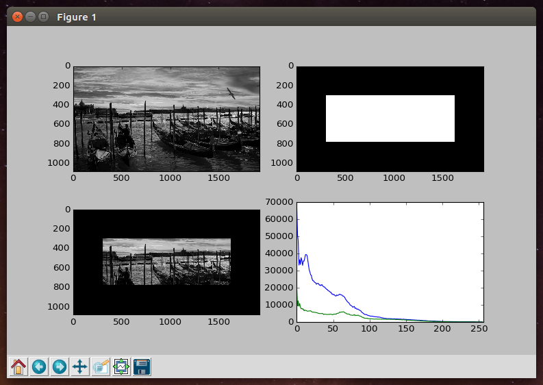Go back to previous view
Screen dimensions: 543x385
pyautogui.click(x=39, y=367)
